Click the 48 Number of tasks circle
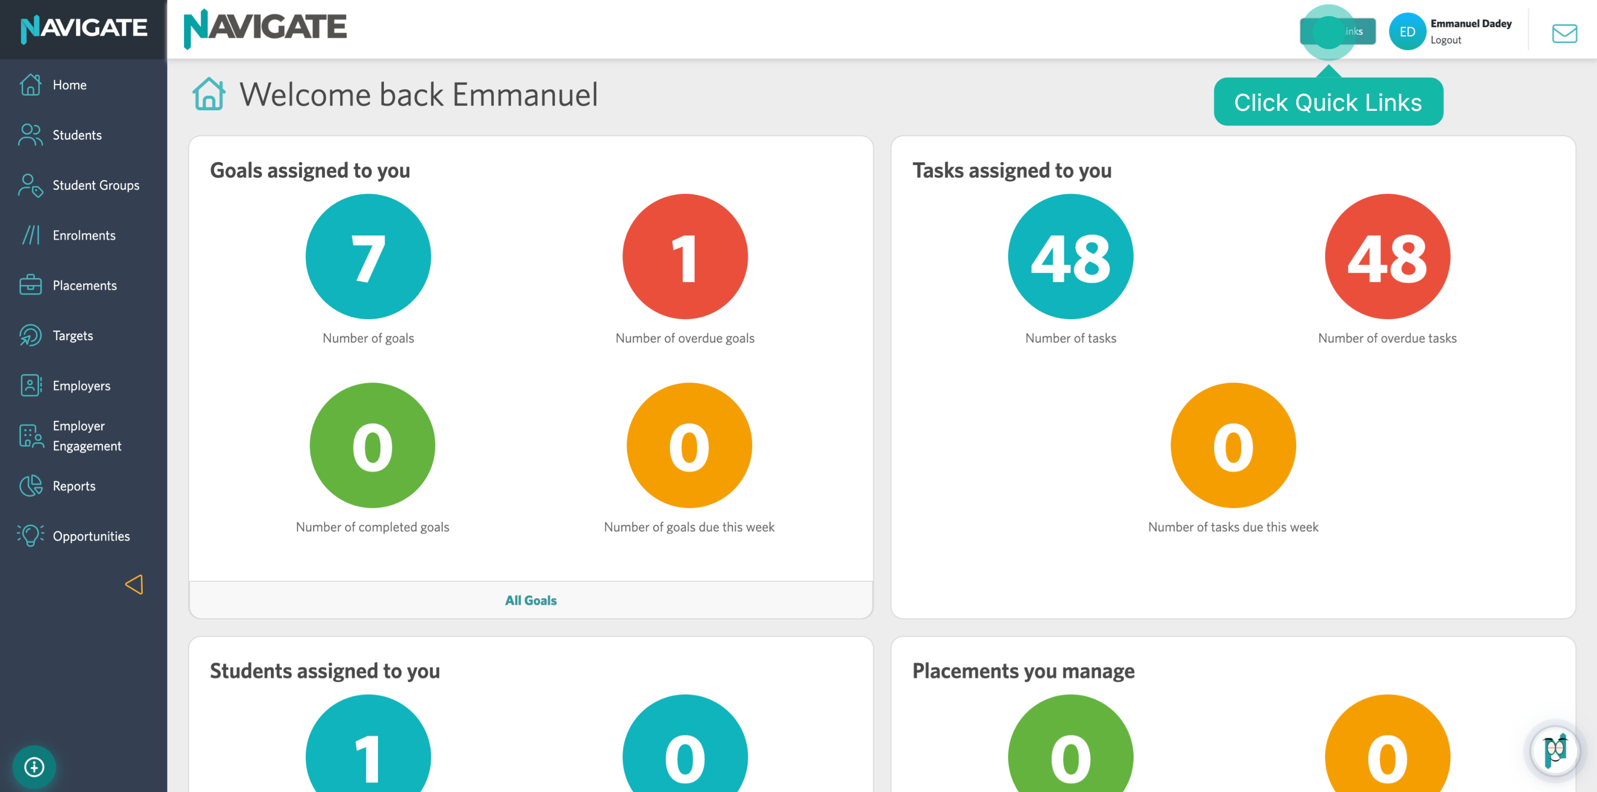 tap(1071, 256)
